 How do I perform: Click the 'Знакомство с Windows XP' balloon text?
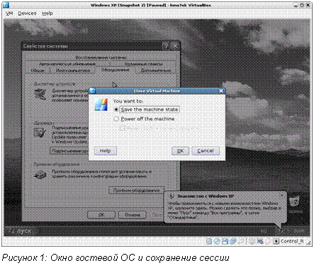click(x=225, y=210)
